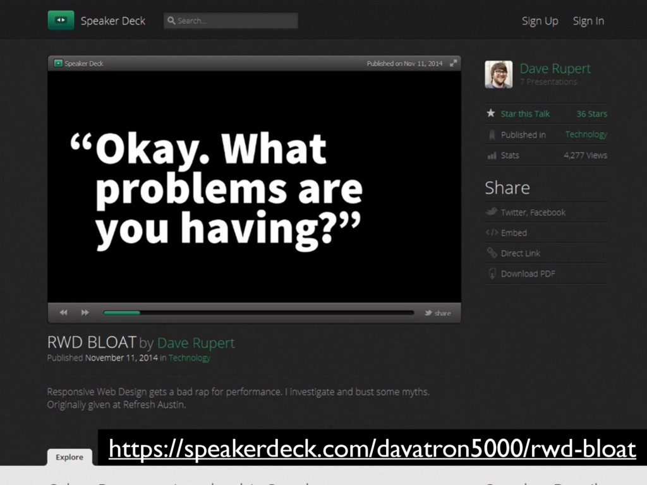Click the Twitter bird icon under Share
This screenshot has width=647, height=485.
[492, 212]
